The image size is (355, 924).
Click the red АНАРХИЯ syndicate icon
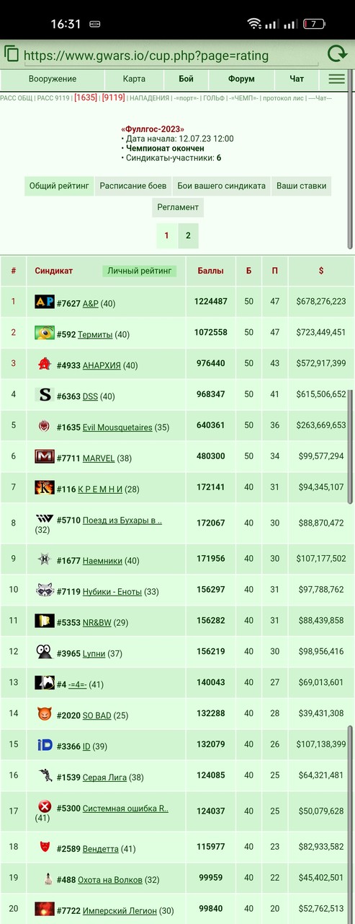click(x=45, y=364)
